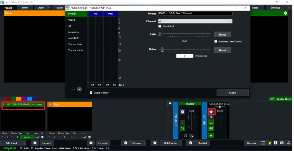Click the Gain slider handle

coord(160,34)
